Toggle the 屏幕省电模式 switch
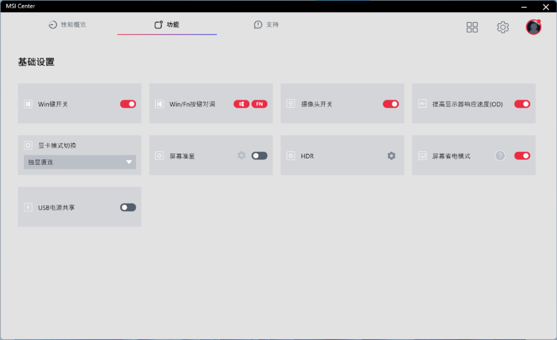 pyautogui.click(x=522, y=155)
